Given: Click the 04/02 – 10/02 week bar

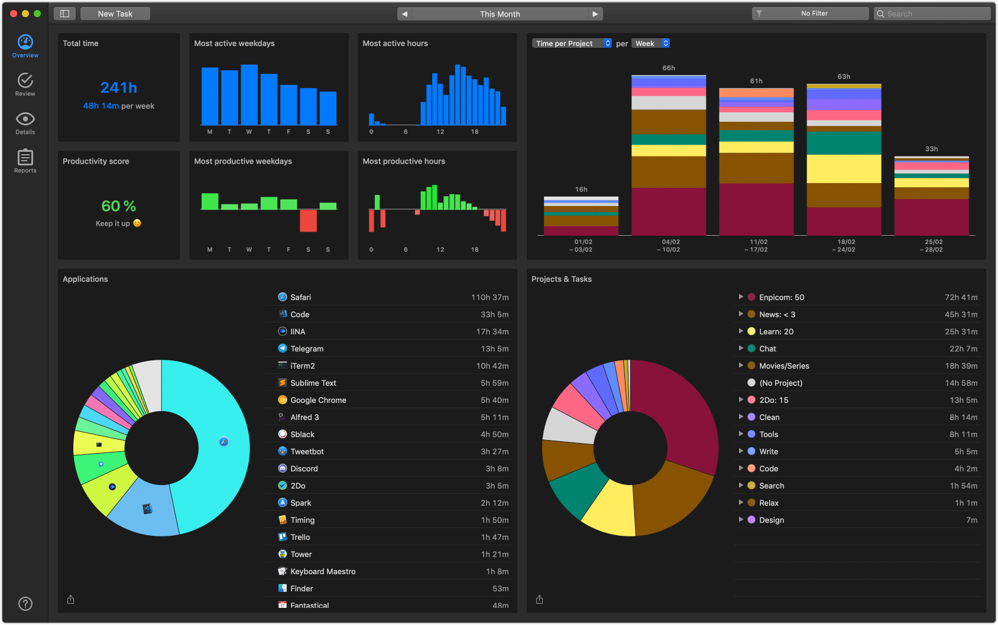Looking at the screenshot, I should [669, 155].
